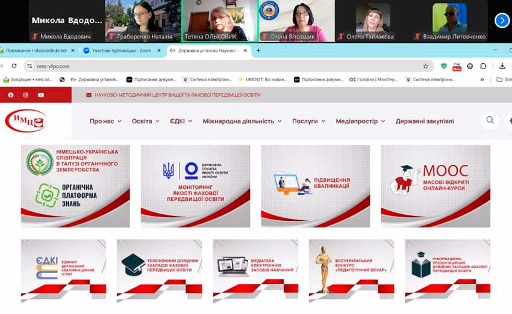
Task: Click the address bar showing nmc-vfpo.com
Action: pyautogui.click(x=228, y=66)
